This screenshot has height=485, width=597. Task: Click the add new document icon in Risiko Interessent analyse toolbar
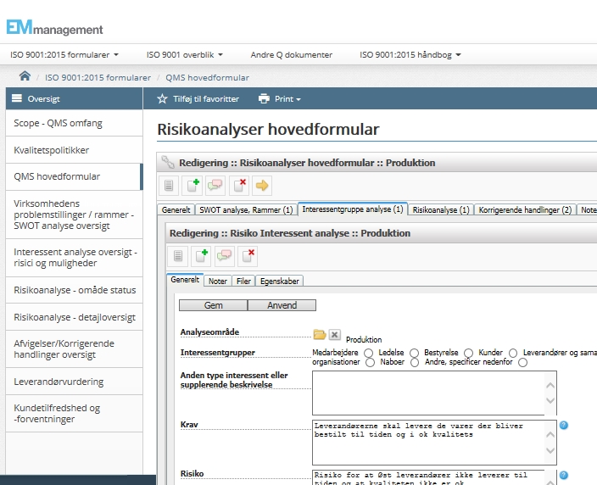tap(201, 256)
